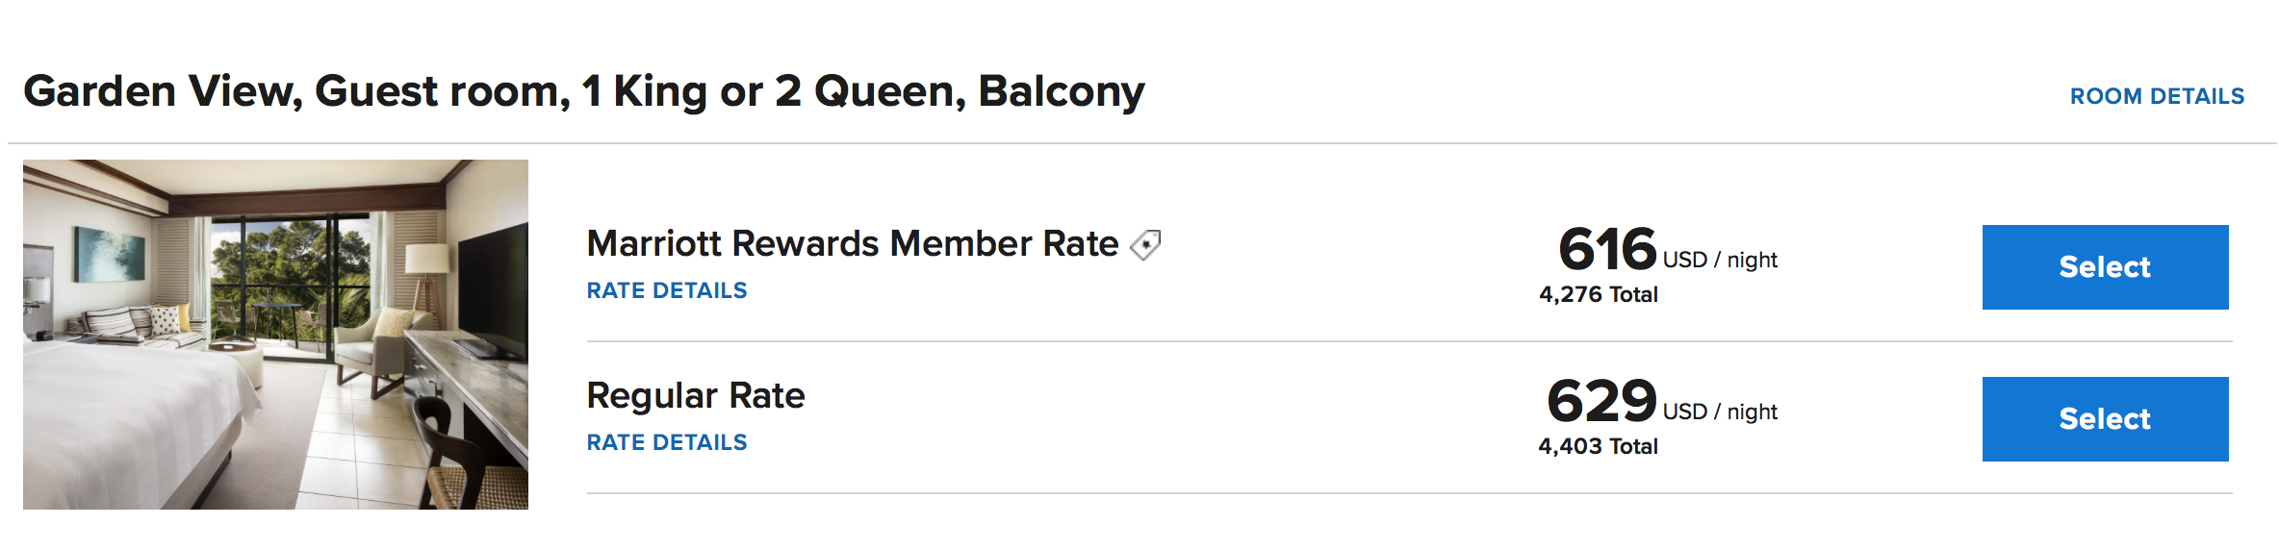
Task: Click the 4,276 Total amount
Action: coord(1599,294)
